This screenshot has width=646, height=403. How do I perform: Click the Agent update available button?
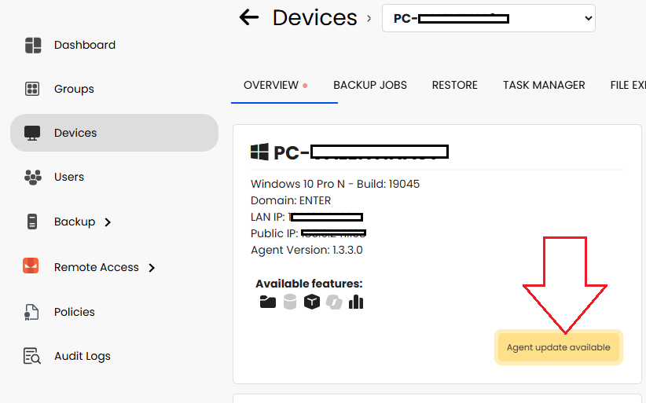coord(559,347)
